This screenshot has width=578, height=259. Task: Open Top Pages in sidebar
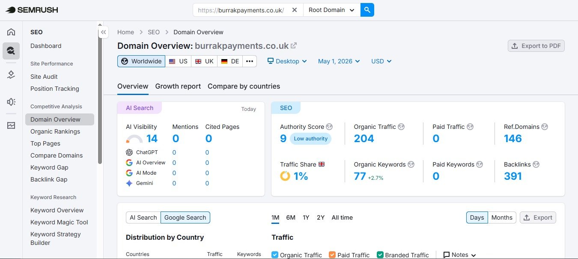(x=45, y=143)
